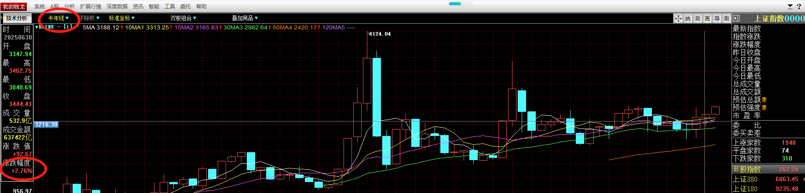Open the A股 menu
This screenshot has height=193, width=805.
pos(55,7)
